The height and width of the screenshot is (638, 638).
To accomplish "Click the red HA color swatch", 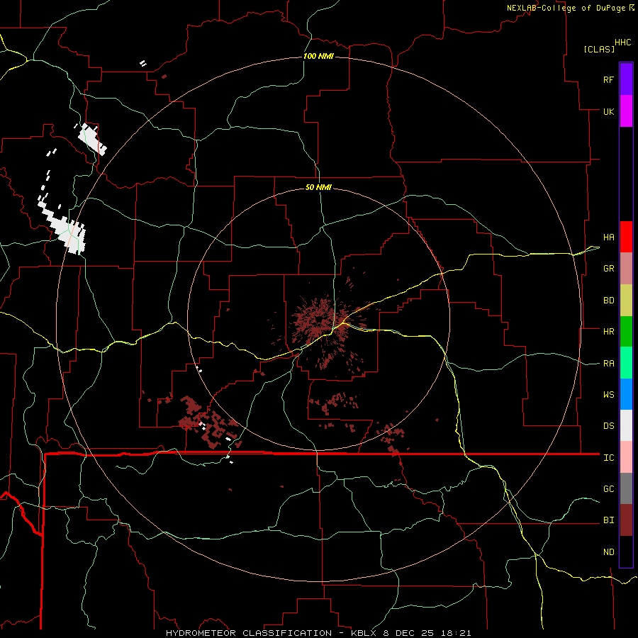I will (x=626, y=237).
